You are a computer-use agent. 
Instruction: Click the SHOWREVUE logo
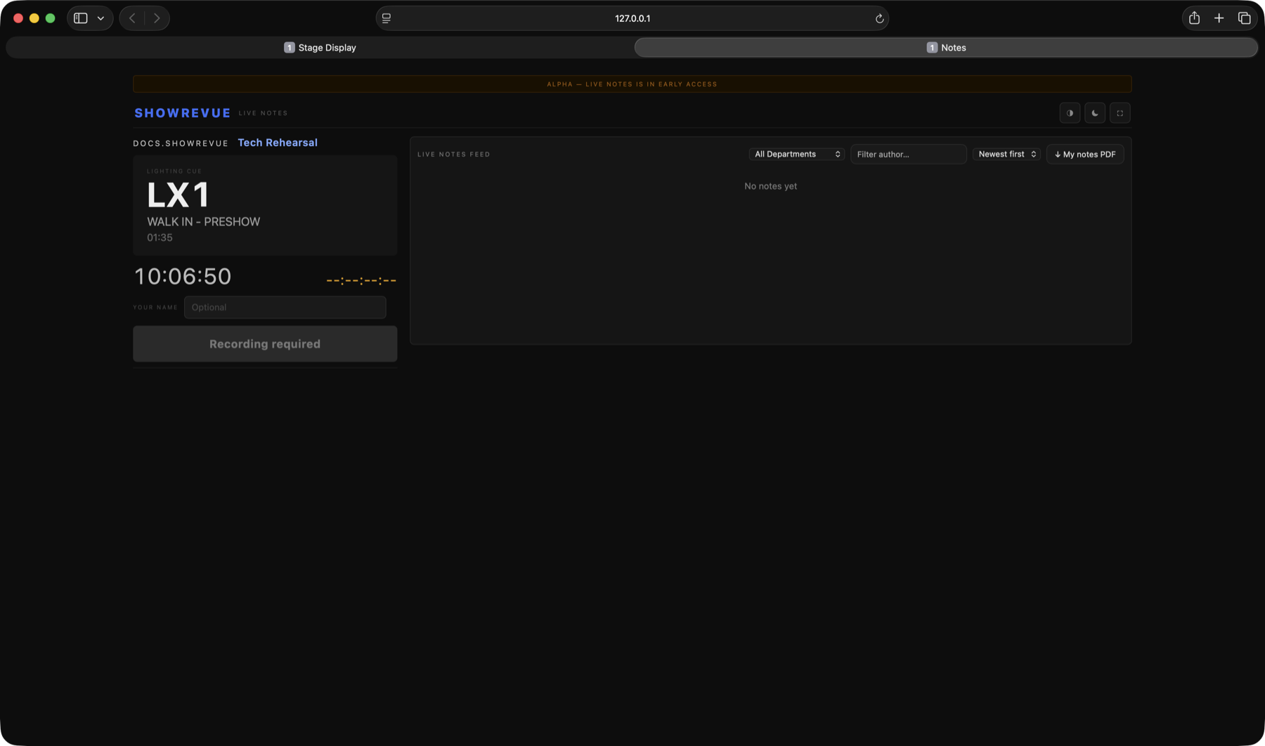[183, 113]
